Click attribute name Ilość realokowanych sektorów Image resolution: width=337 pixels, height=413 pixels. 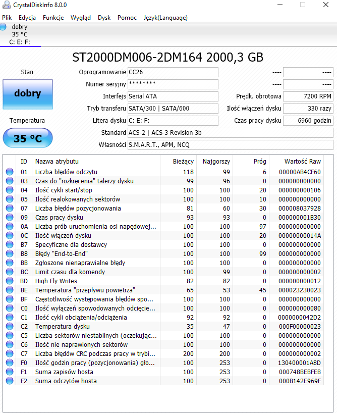pos(78,199)
